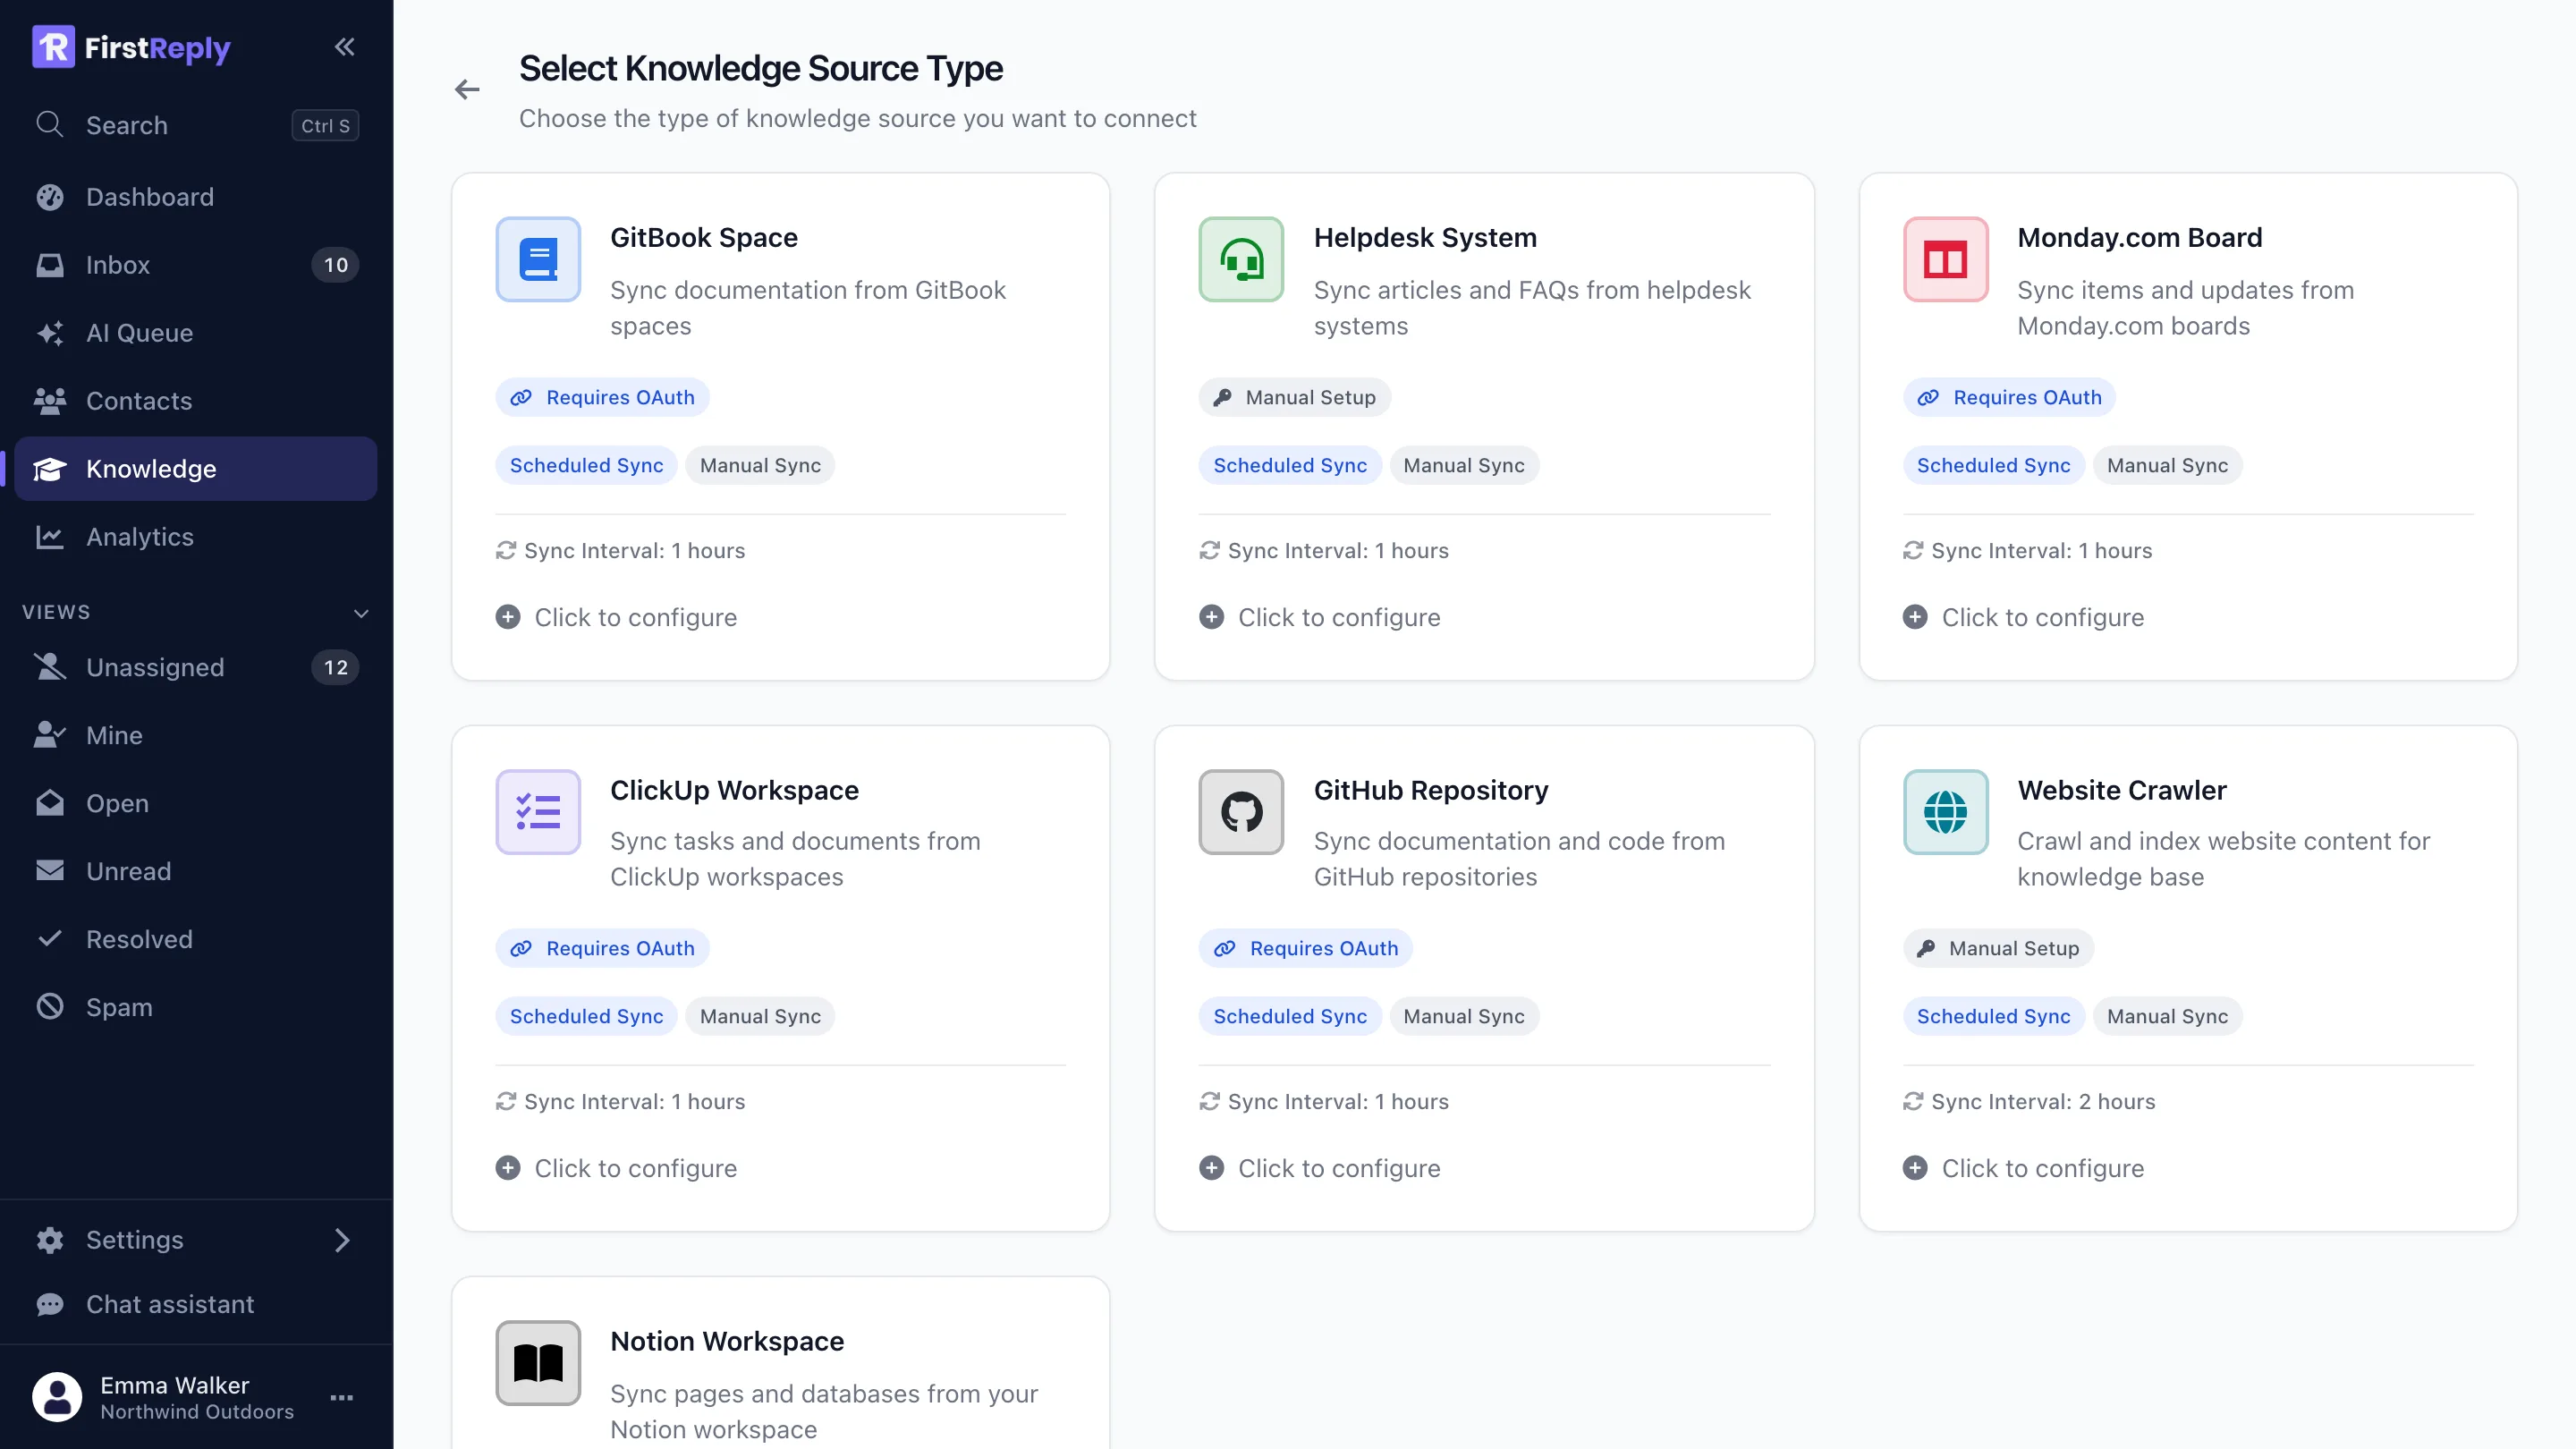Open user menu dots beside Emma Walker
The image size is (2576, 1449).
342,1397
